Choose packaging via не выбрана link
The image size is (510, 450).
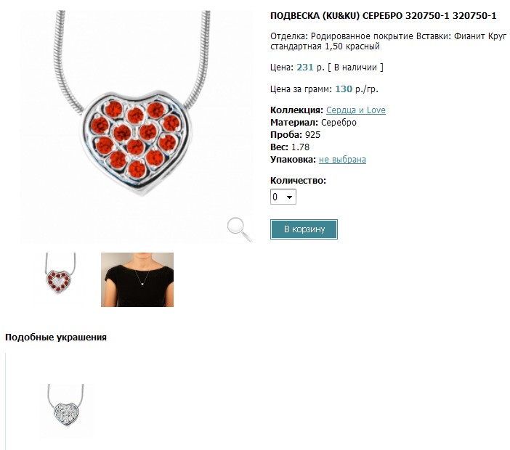click(x=342, y=160)
